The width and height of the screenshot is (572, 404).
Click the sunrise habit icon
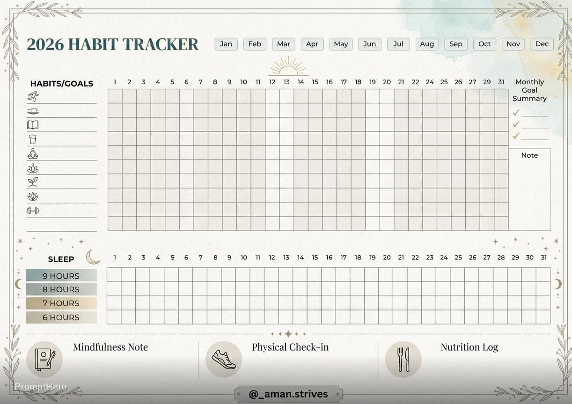(x=33, y=111)
